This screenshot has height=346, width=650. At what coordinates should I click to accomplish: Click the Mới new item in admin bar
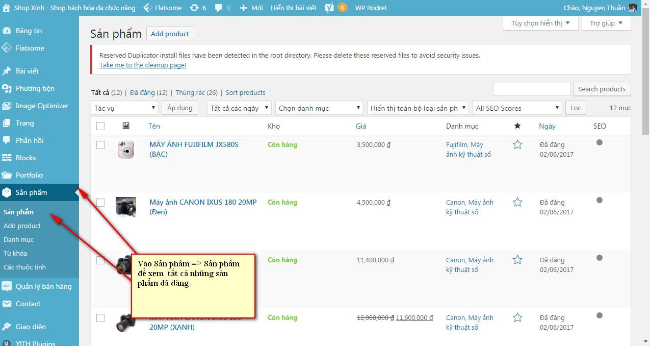[251, 8]
